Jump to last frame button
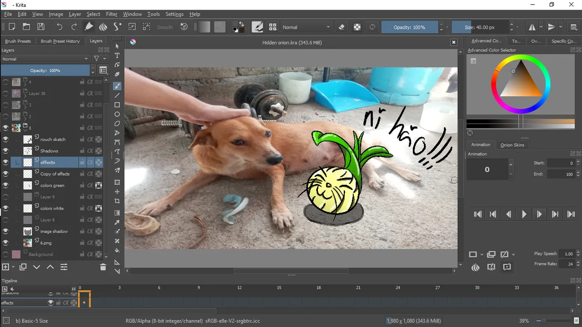The height and width of the screenshot is (327, 582). pyautogui.click(x=571, y=214)
